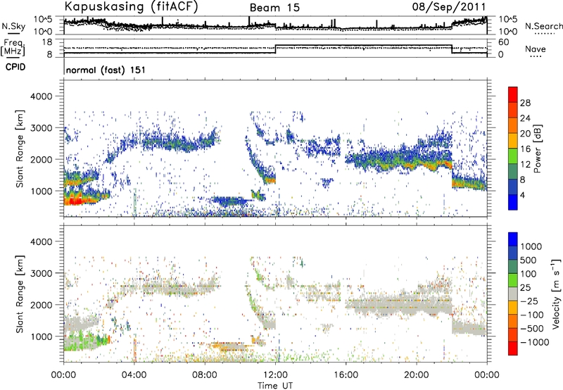
Task: Select the Beam 15 label
Action: pos(274,8)
